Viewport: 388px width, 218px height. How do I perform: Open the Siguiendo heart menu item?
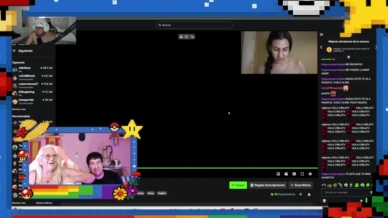[22, 51]
